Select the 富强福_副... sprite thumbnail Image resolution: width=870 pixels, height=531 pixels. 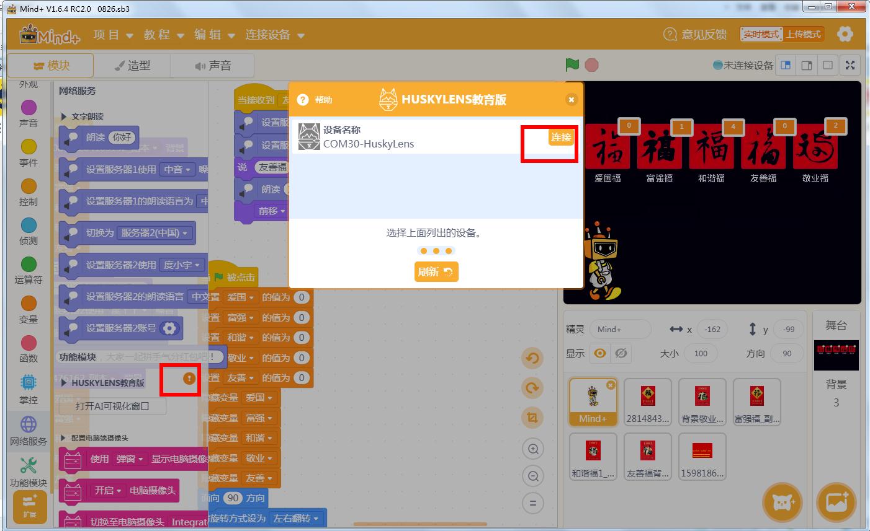tap(756, 402)
